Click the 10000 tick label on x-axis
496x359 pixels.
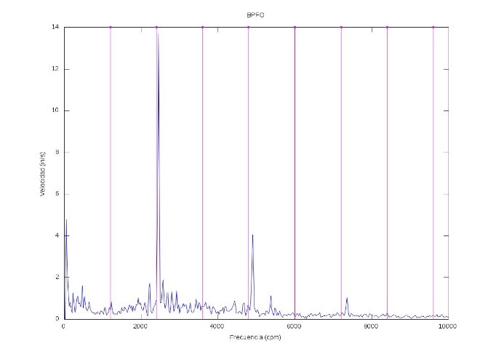pyautogui.click(x=448, y=327)
